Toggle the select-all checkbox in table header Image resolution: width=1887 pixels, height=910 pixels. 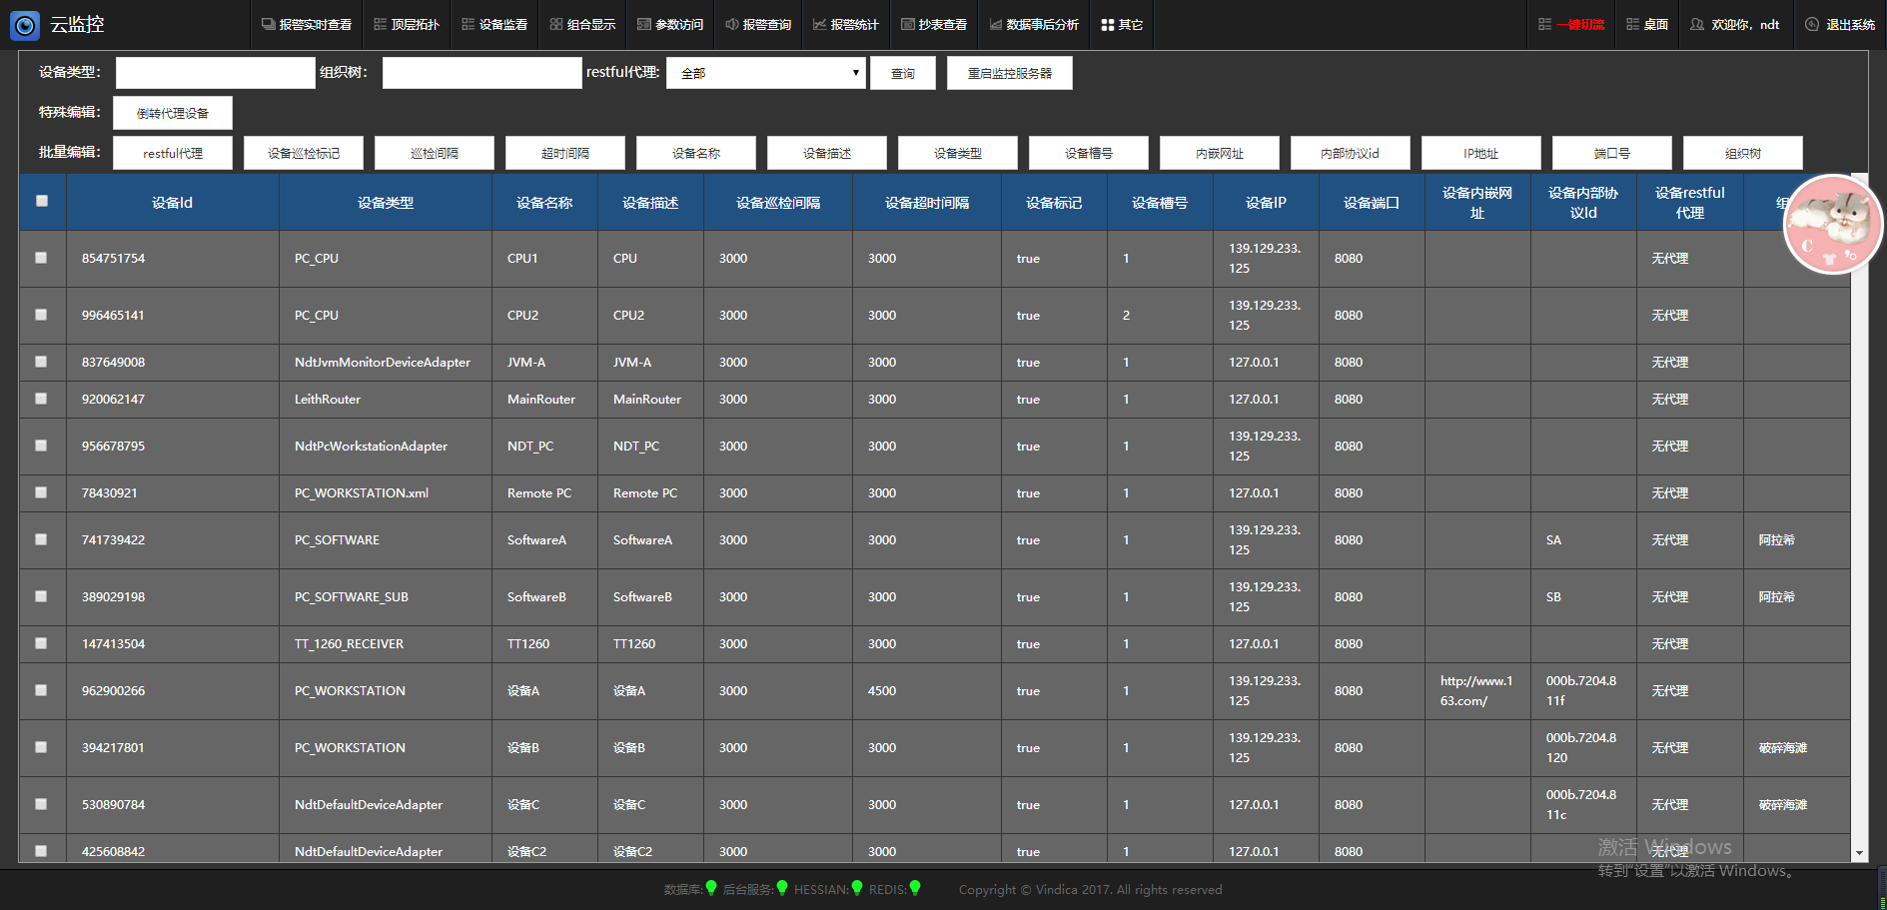coord(42,201)
